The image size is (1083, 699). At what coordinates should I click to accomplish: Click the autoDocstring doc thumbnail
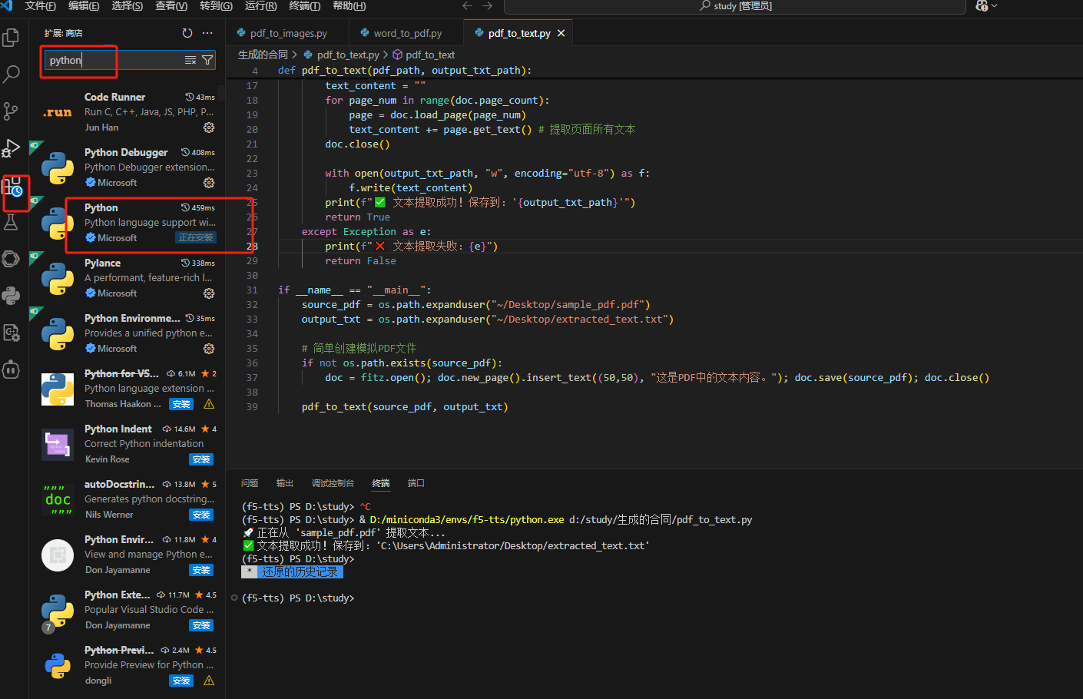coord(58,499)
